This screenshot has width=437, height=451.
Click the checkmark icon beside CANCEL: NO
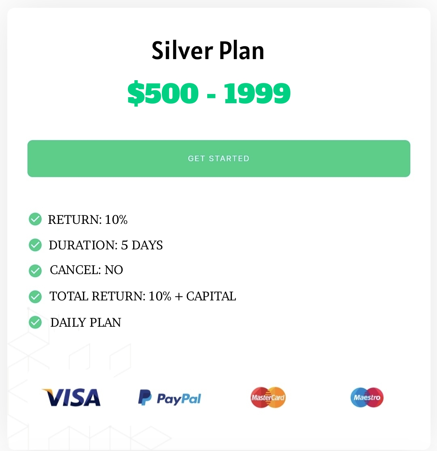[35, 270]
